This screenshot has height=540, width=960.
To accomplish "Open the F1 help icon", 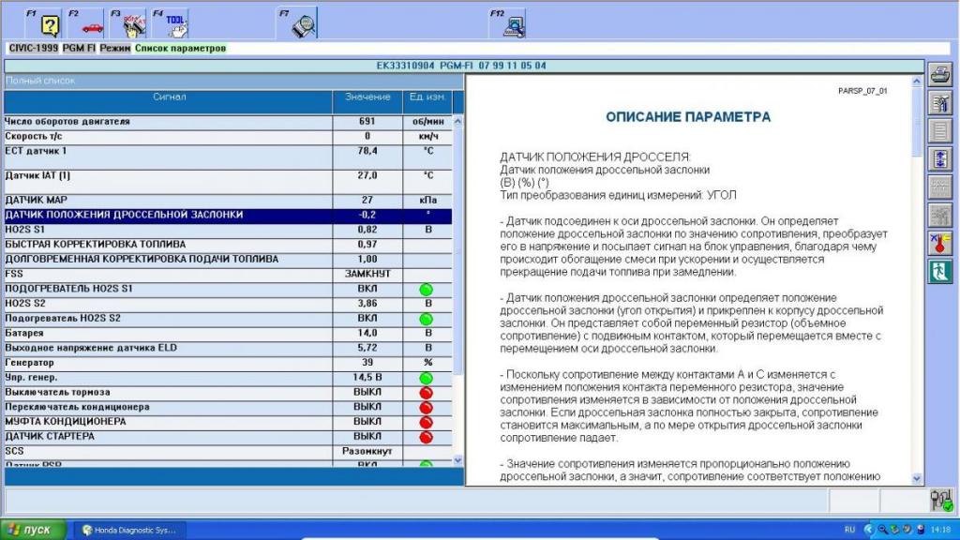I will 44,23.
